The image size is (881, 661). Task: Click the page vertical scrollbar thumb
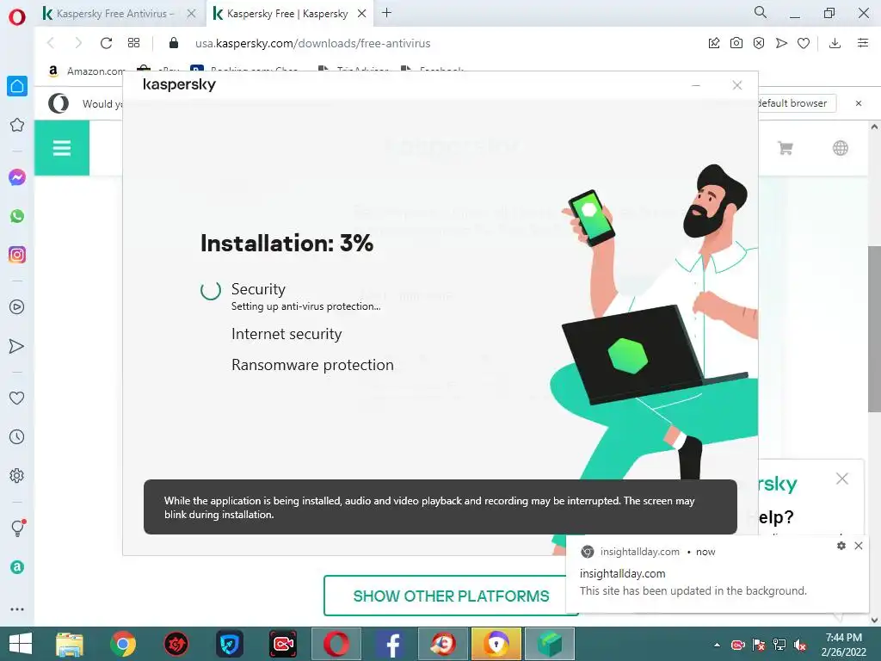pyautogui.click(x=874, y=329)
